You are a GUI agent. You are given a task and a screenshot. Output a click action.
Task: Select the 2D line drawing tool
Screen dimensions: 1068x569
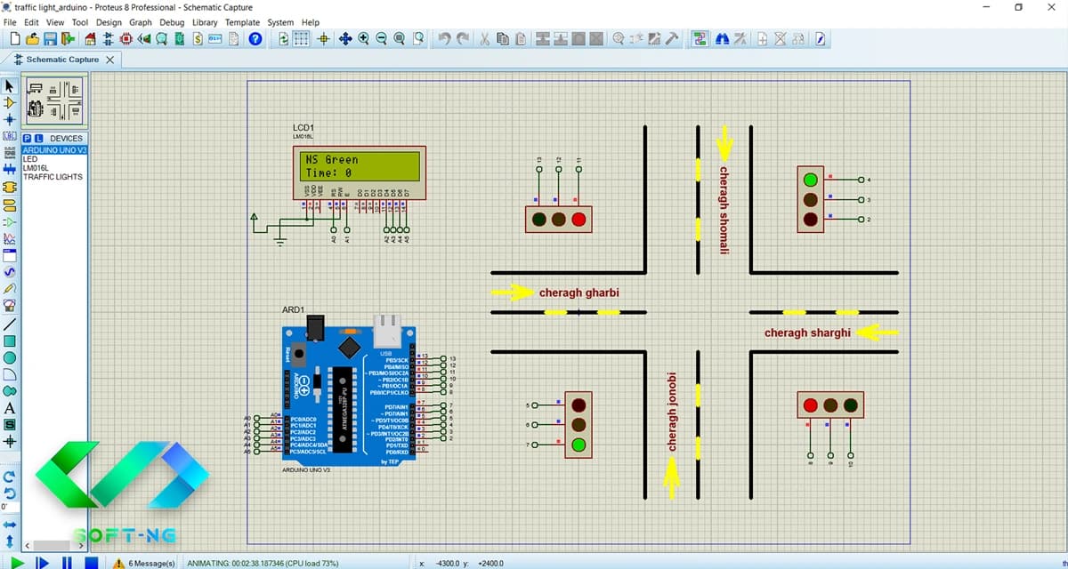coord(10,324)
